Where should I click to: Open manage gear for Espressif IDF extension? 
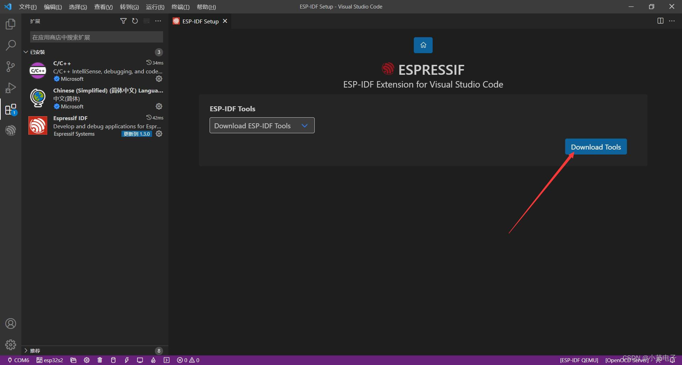tap(159, 134)
